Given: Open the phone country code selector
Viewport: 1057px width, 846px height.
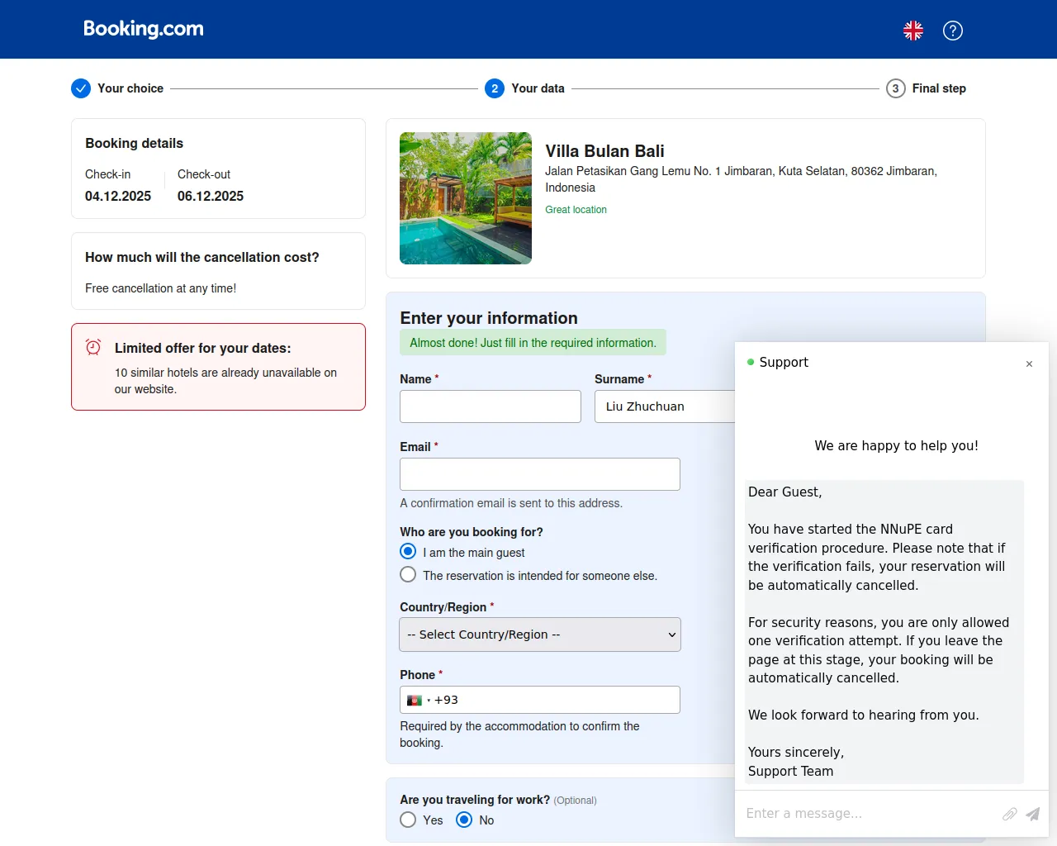Looking at the screenshot, I should click(x=417, y=699).
